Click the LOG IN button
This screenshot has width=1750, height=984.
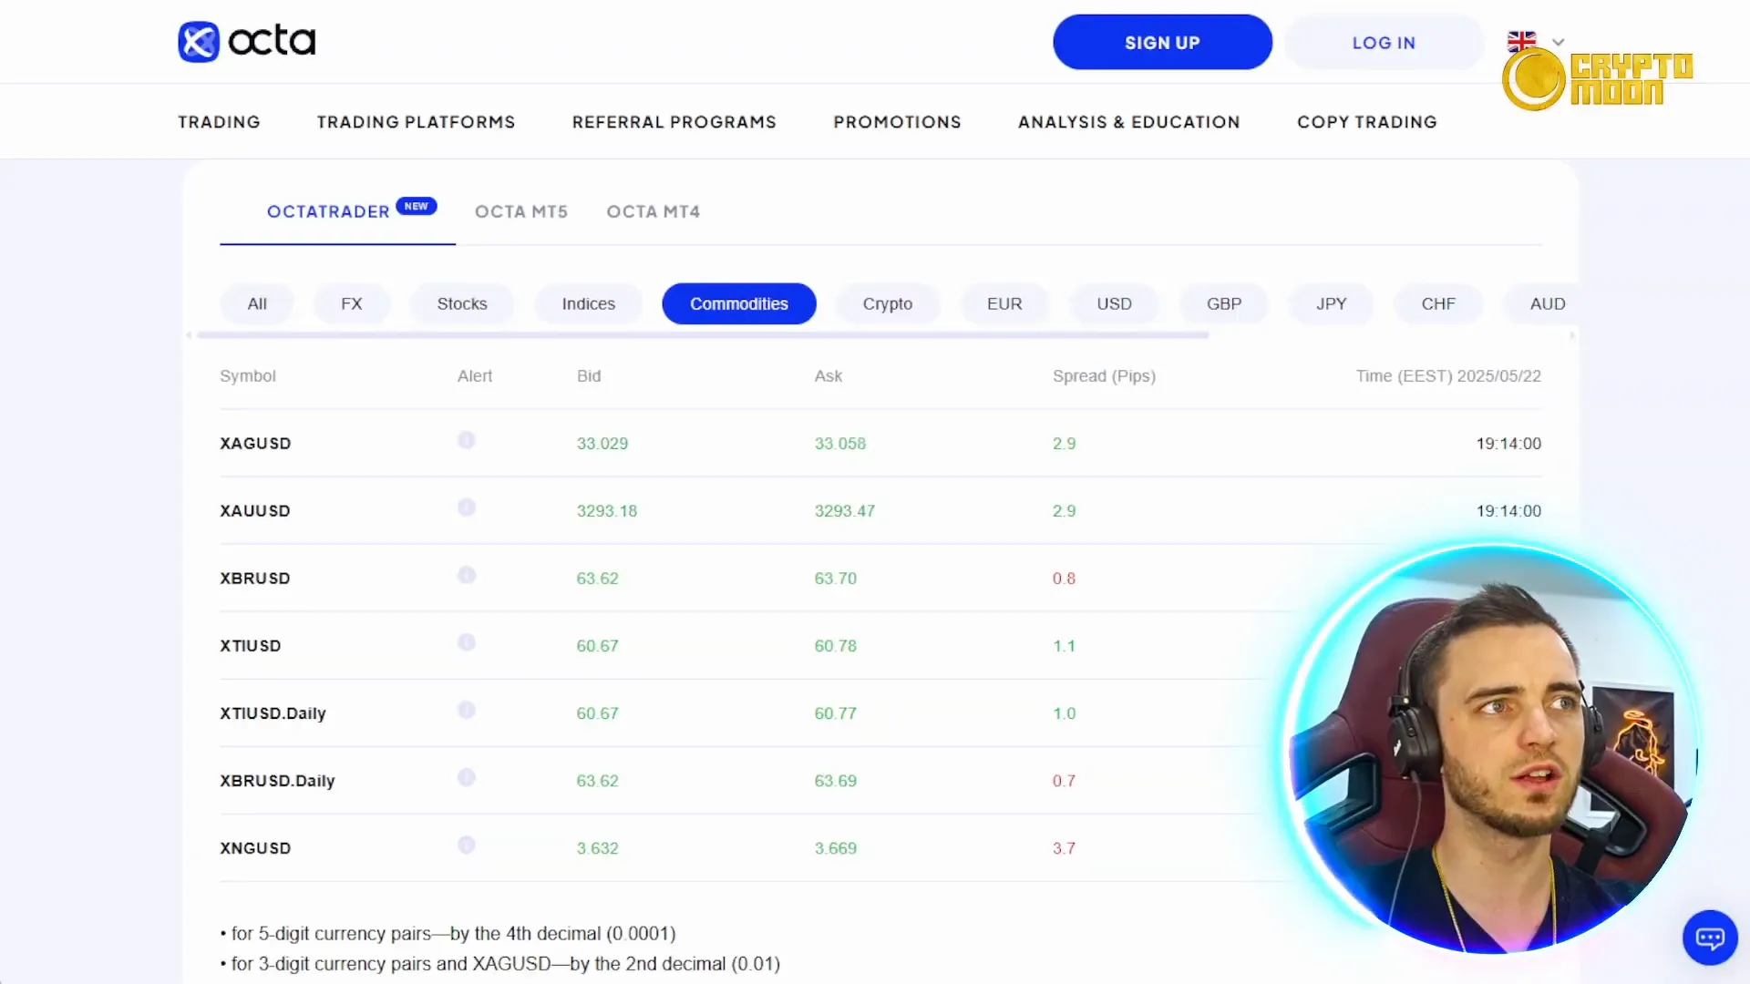pos(1384,42)
